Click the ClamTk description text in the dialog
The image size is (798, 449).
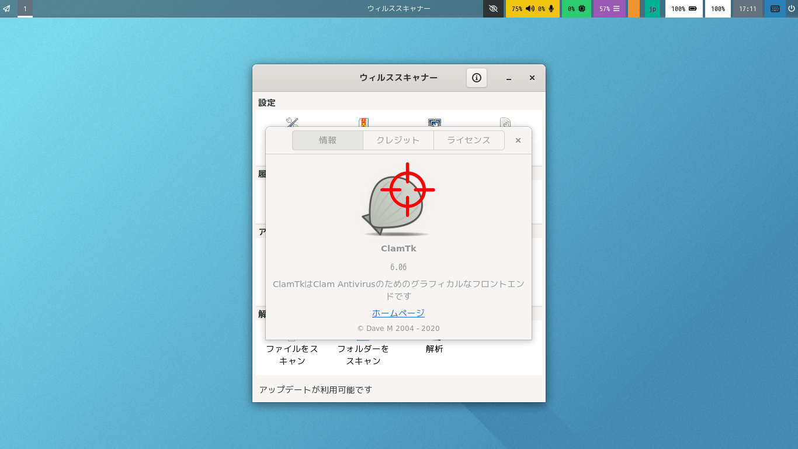click(398, 290)
